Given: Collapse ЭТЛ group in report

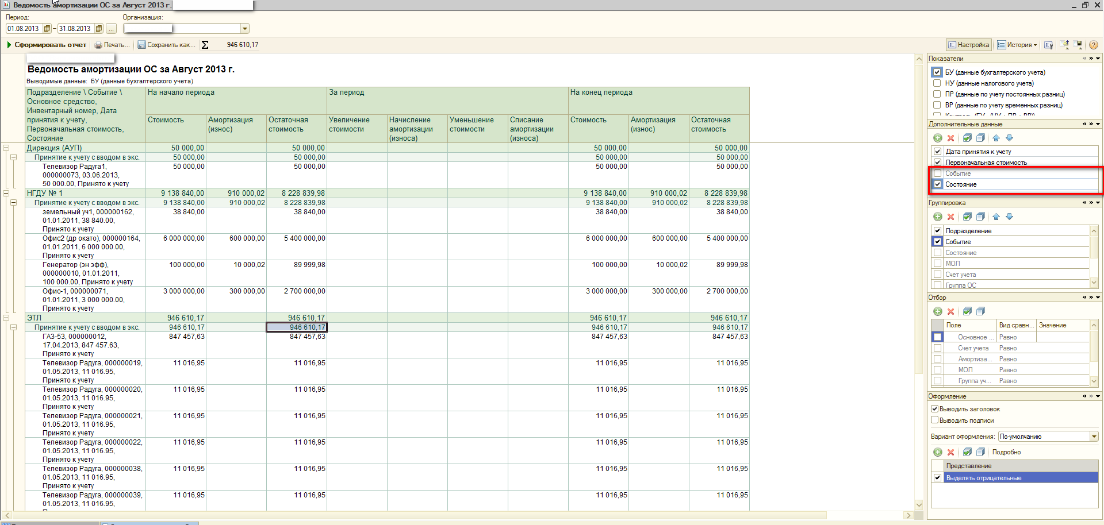Looking at the screenshot, I should [x=6, y=318].
